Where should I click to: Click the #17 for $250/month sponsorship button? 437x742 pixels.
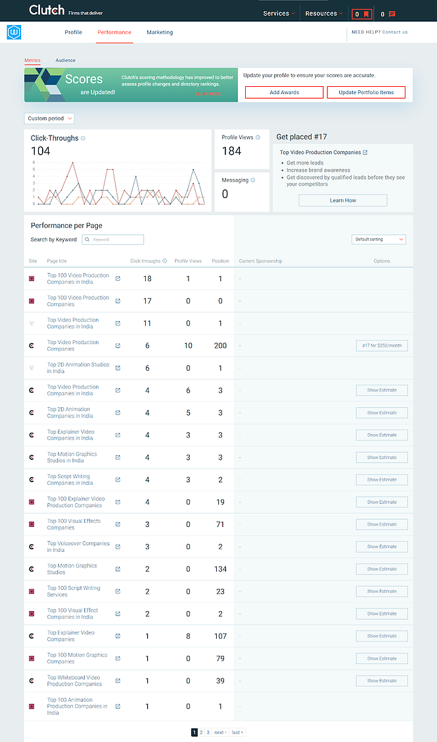[382, 345]
